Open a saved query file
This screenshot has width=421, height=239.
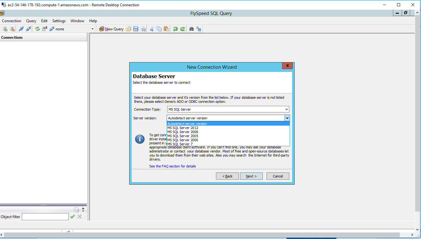coord(128,28)
